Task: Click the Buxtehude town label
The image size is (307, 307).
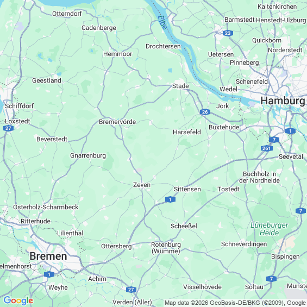Action: (x=224, y=127)
